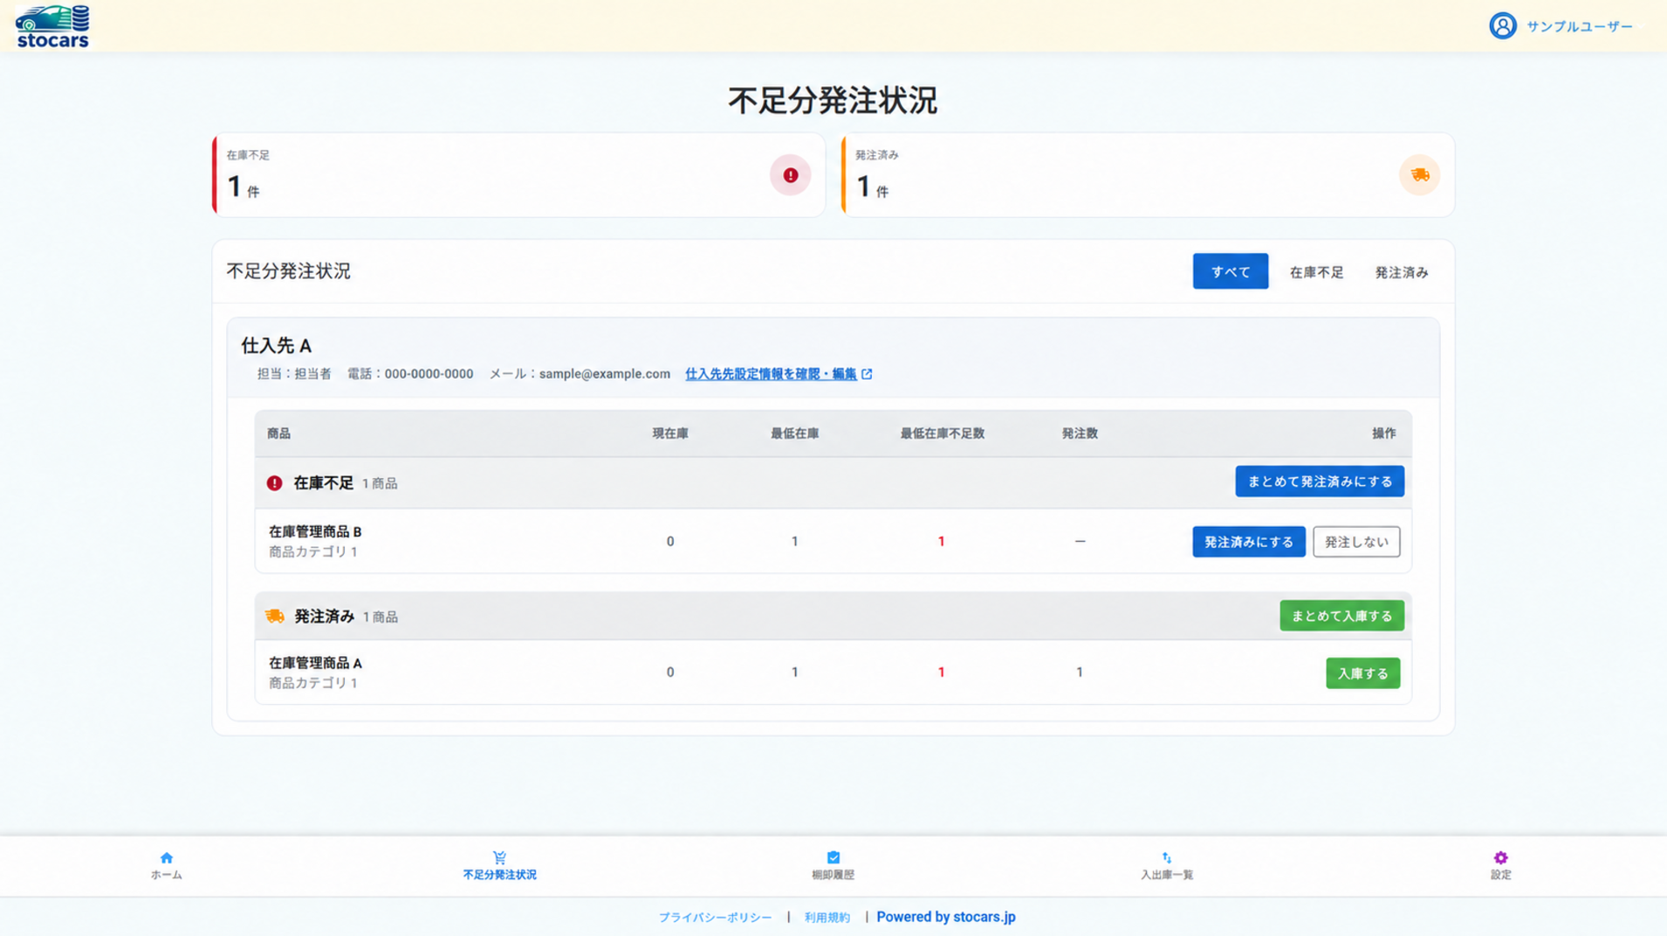
Task: Click the red alert icon in 在庫不足 card
Action: point(790,175)
